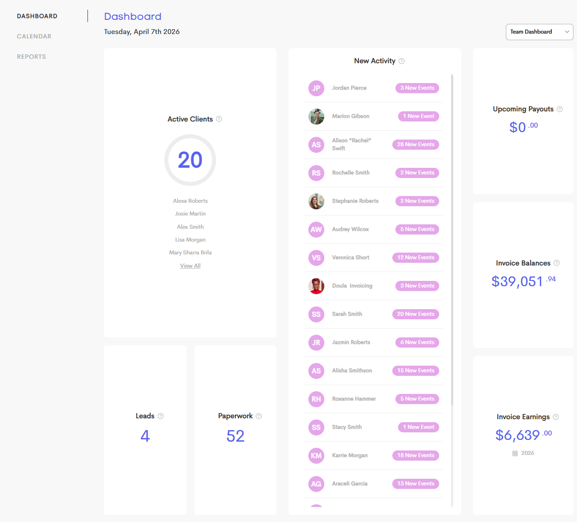Select client Alex Smith
Image resolution: width=577 pixels, height=522 pixels.
click(x=190, y=227)
